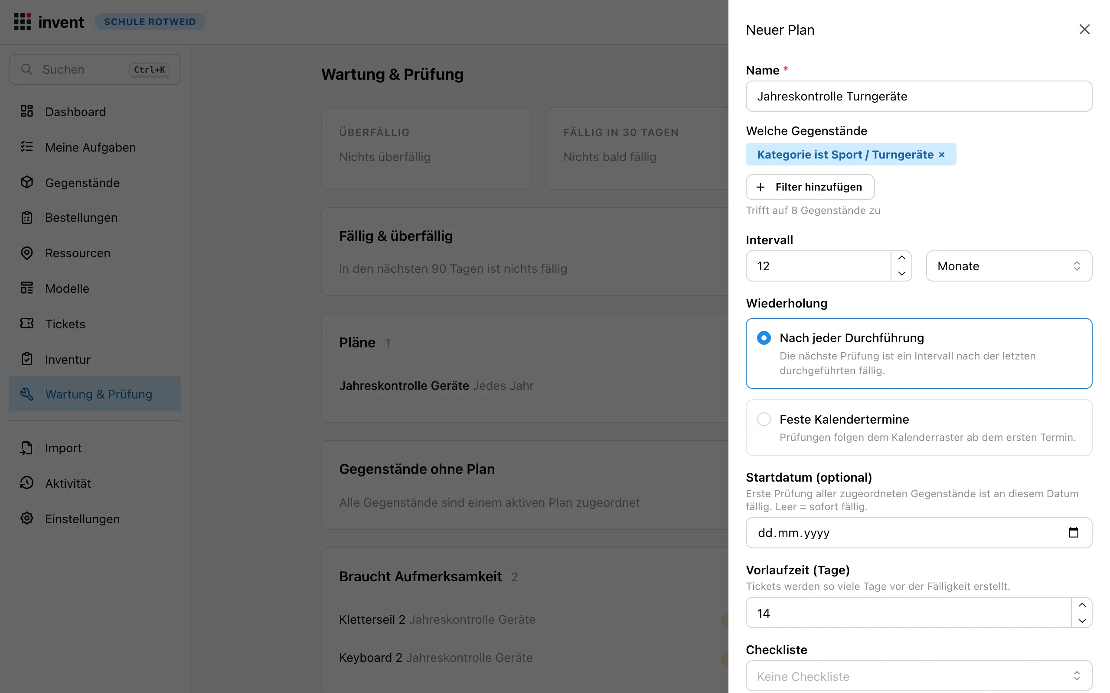
Task: Increase the Intervall value with up arrow
Action: [902, 258]
